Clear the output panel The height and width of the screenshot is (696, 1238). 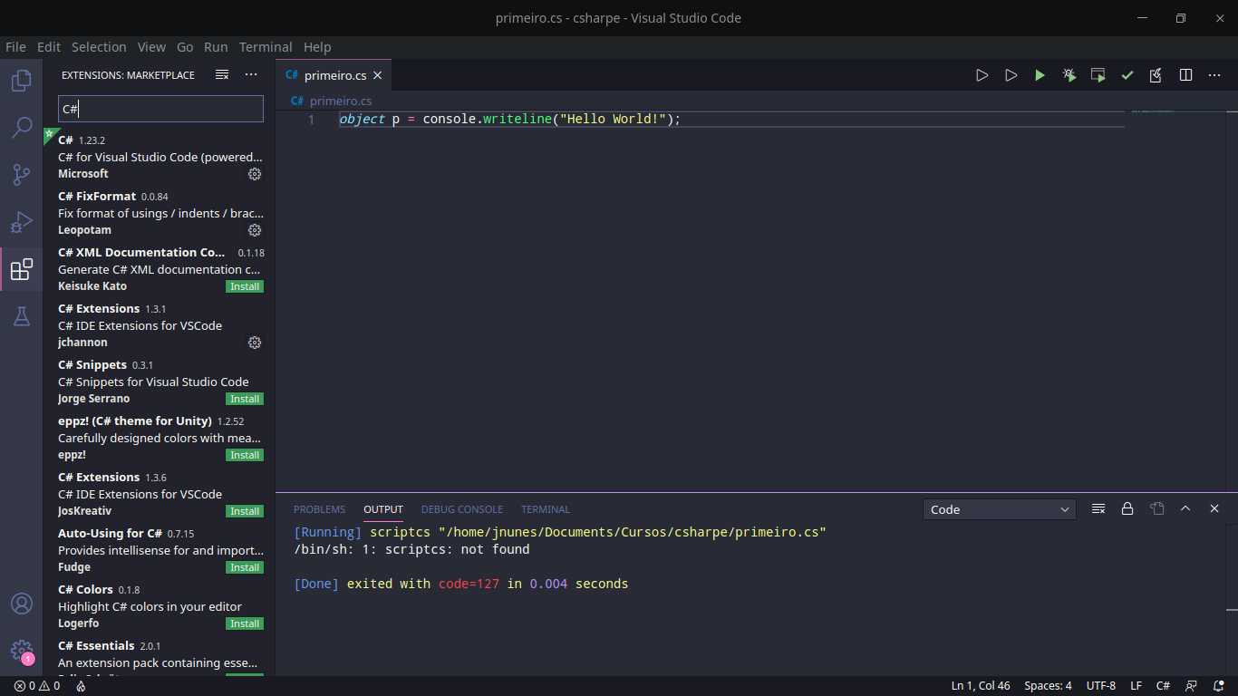point(1098,509)
